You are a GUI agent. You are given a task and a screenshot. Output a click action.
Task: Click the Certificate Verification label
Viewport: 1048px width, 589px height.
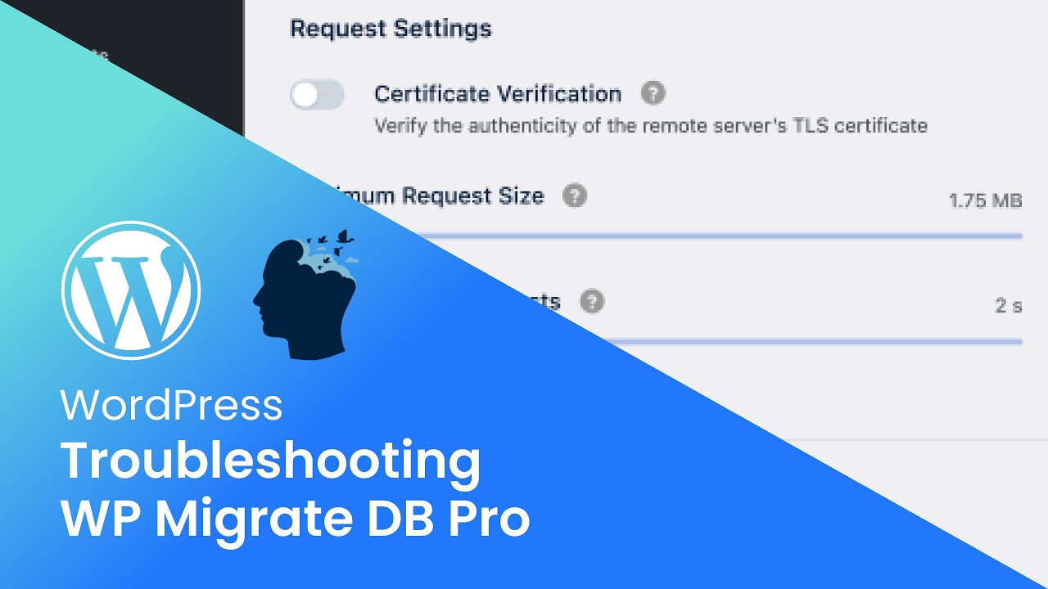pos(498,94)
